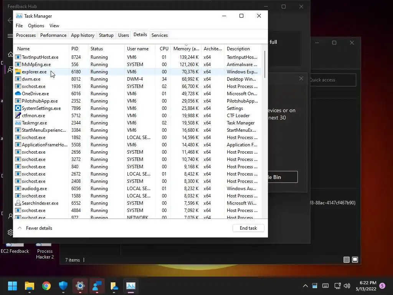
Task: Sort by the User name column header
Action: 140,49
